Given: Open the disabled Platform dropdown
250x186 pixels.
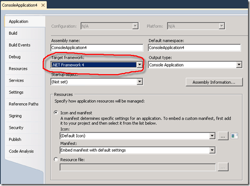Looking at the screenshot, I should [x=196, y=26].
